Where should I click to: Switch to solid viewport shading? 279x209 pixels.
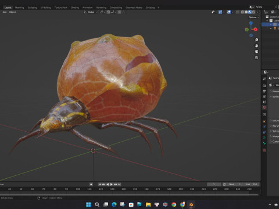tap(246, 12)
